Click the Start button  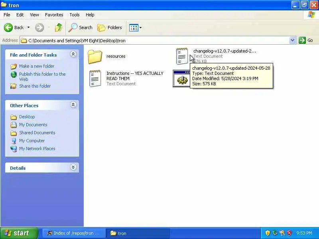coord(19,233)
